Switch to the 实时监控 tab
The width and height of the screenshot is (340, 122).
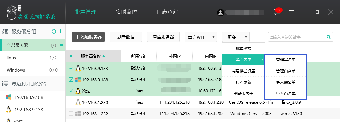126,12
